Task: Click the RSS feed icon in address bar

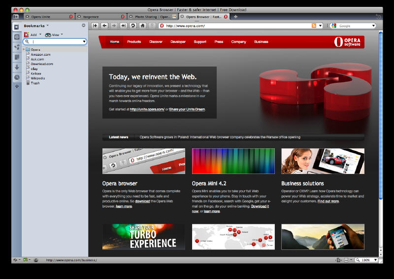Action: 314,26
